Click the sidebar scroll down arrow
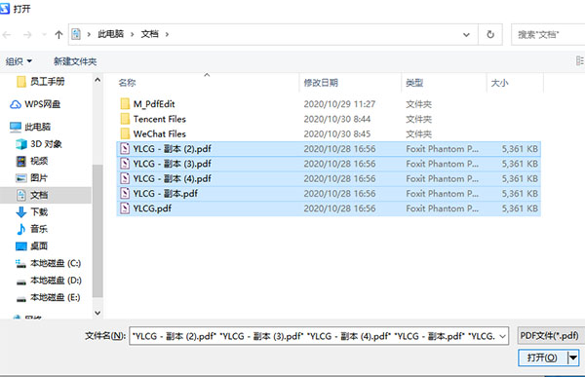Image resolution: width=585 pixels, height=377 pixels. (x=97, y=313)
